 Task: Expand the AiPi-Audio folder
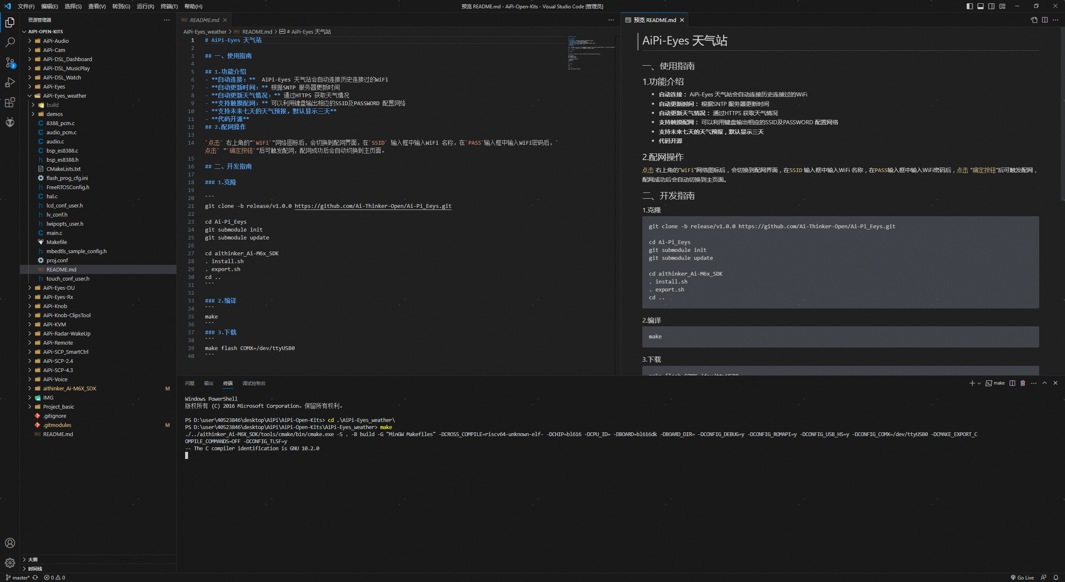(98, 41)
